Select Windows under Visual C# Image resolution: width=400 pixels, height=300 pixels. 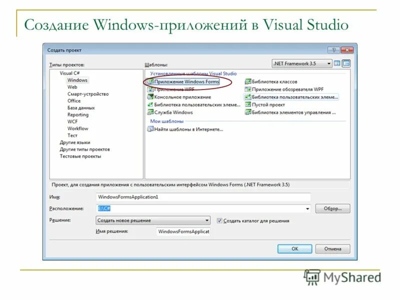77,80
